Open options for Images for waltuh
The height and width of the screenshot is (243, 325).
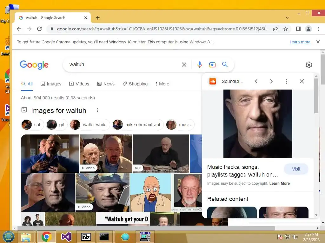pos(97,110)
